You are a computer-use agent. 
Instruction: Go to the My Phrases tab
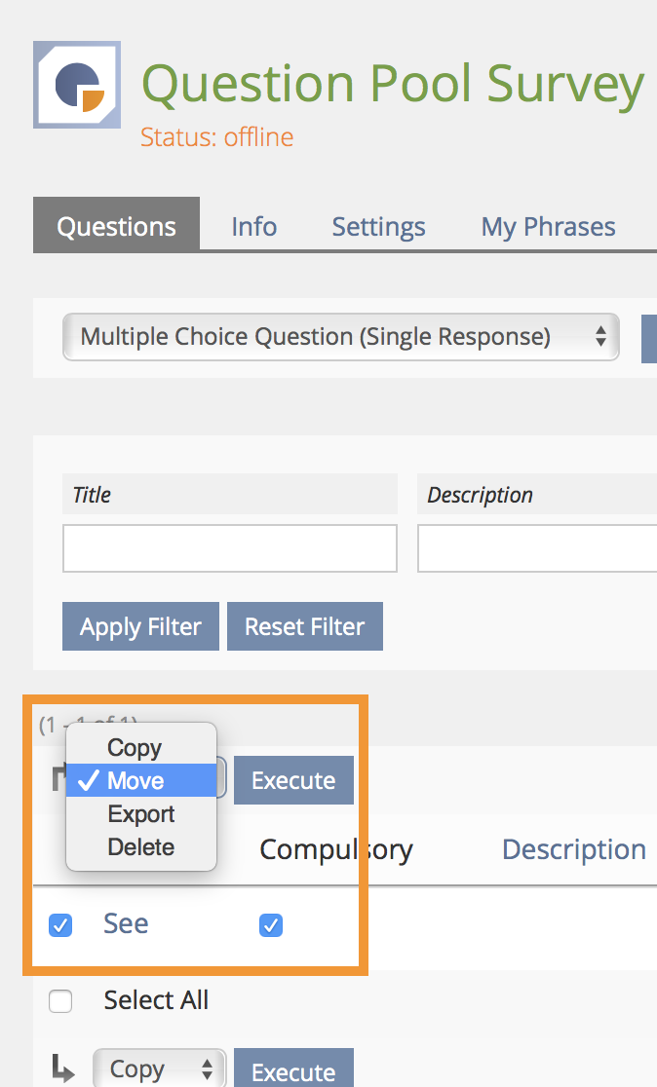(x=548, y=227)
